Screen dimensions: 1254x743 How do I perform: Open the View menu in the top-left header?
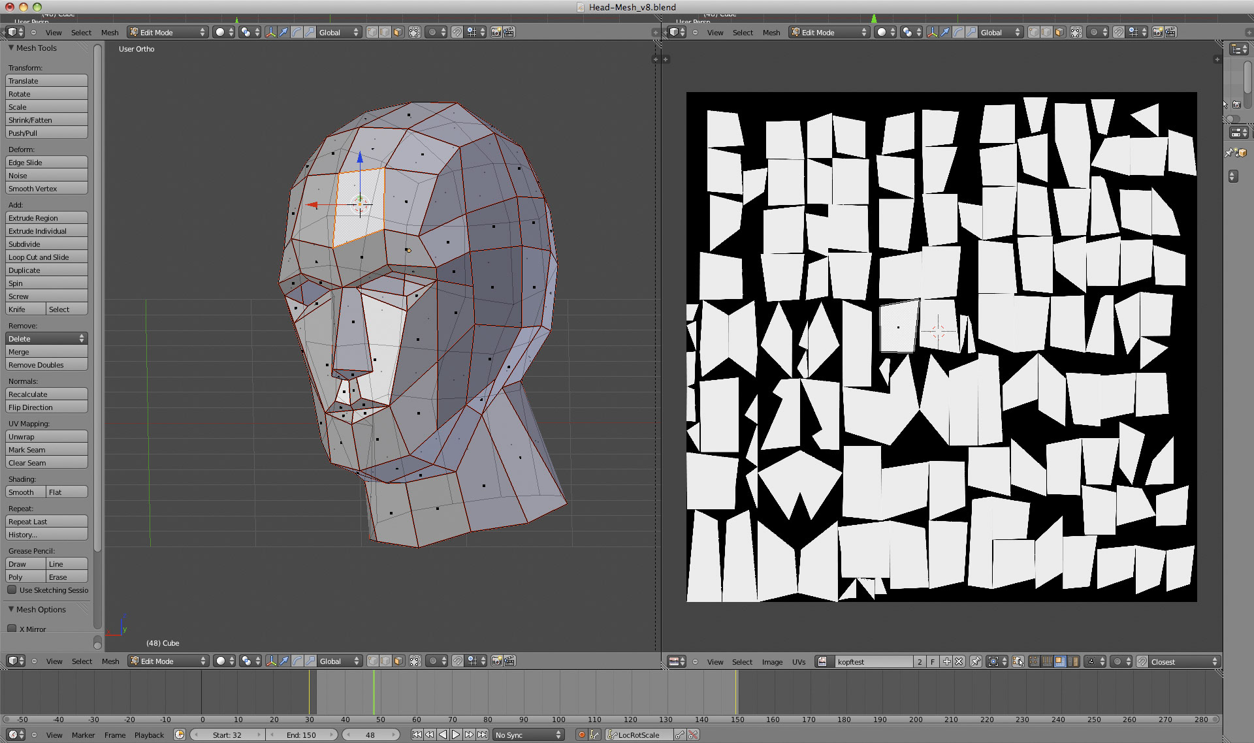[x=54, y=33]
